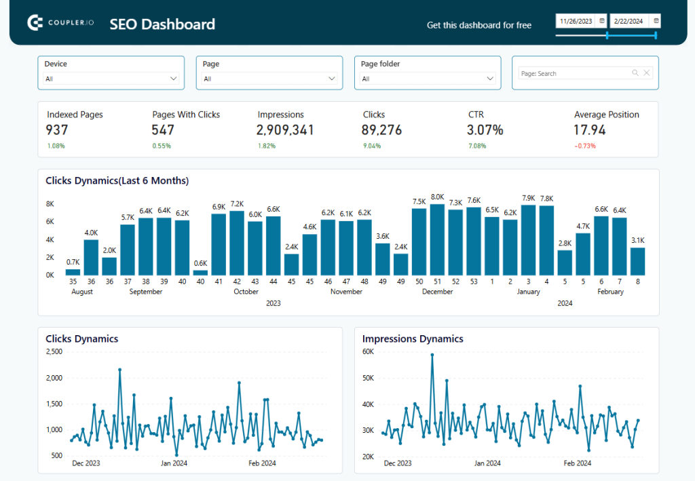Click the 7.2K October bar in the bar chart
This screenshot has width=695, height=481.
[237, 241]
